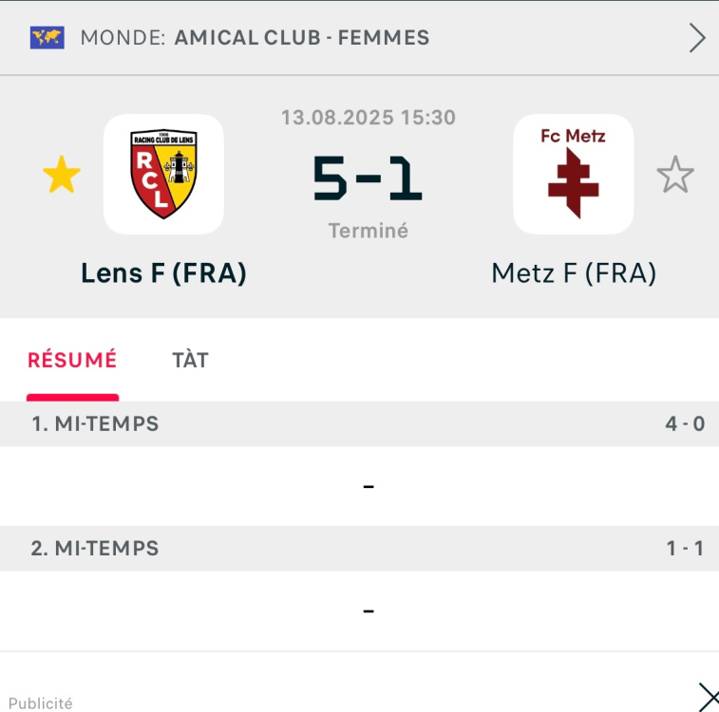This screenshot has height=712, width=719.
Task: Click the 2. MI-TEMPS section header
Action: [359, 549]
